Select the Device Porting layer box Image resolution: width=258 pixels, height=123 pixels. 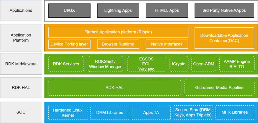point(69,44)
